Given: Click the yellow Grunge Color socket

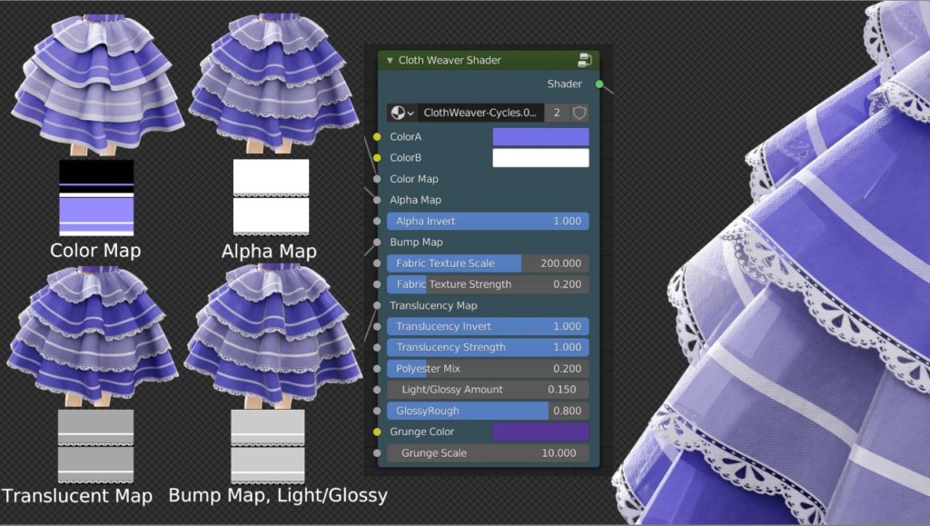Looking at the screenshot, I should 377,432.
